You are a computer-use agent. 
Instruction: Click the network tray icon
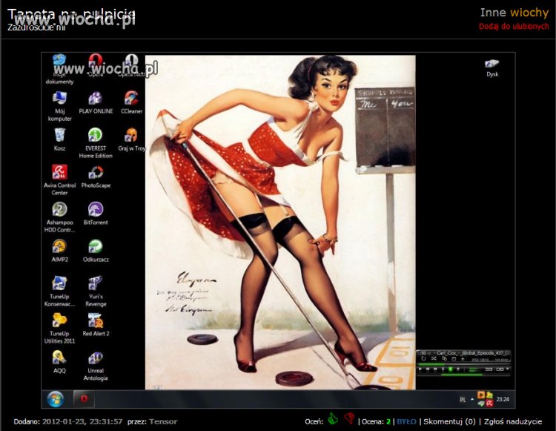(x=481, y=404)
